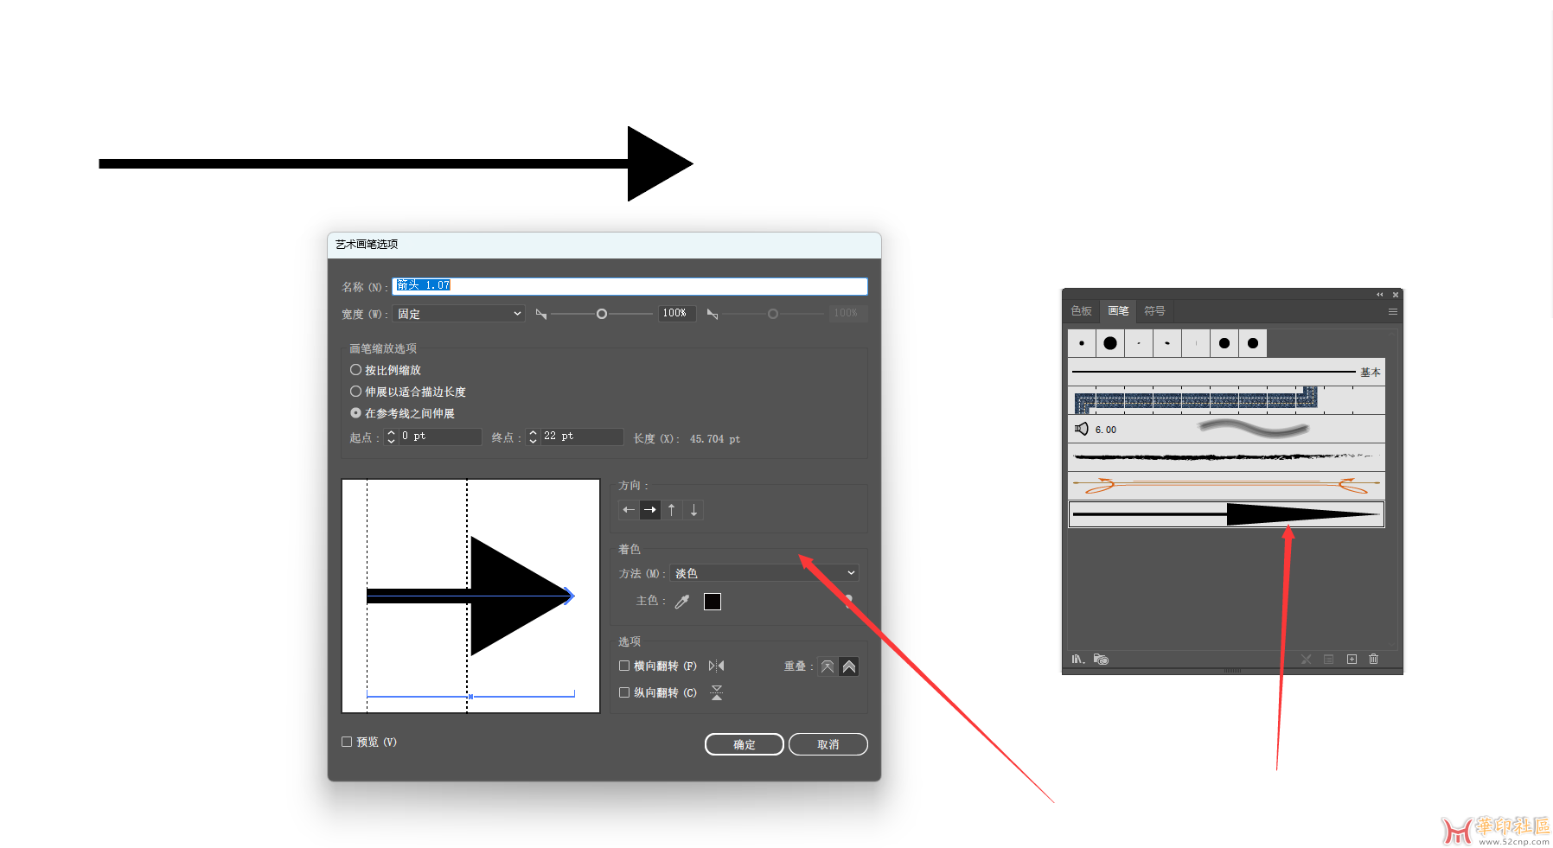Viewport: 1553px width, 848px height.
Task: Enable the 横向翻转 (F) checkbox
Action: coord(624,666)
